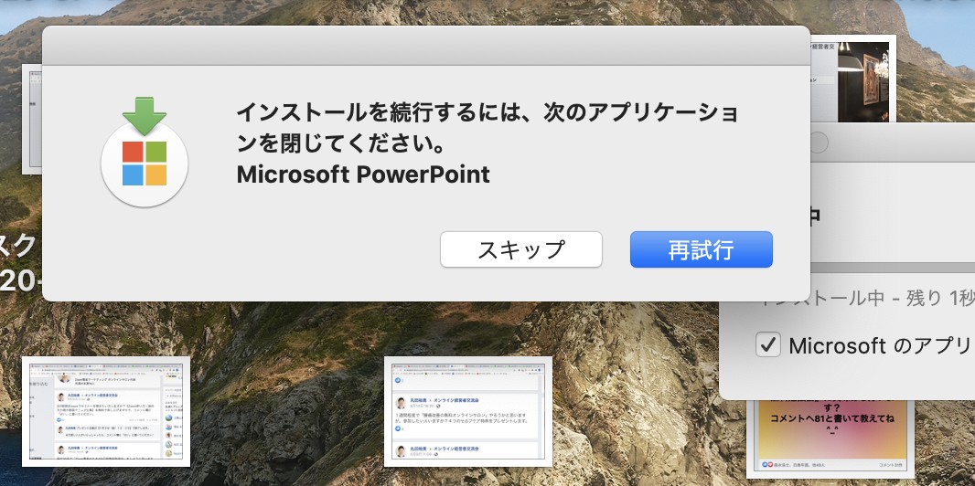Screen dimensions: 975x486
Task: Click the Microsoft PowerPoint text in the dialog
Action: (x=363, y=175)
